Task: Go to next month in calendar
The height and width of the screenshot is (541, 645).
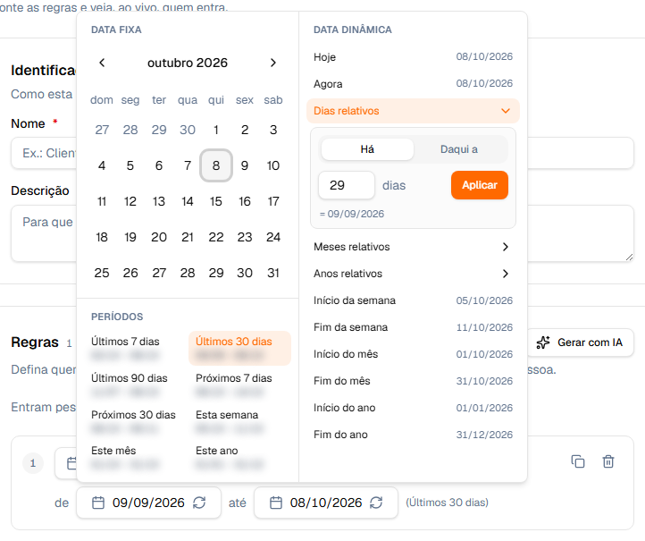Action: [x=273, y=63]
